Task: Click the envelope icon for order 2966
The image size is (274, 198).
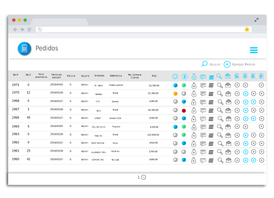Action: tap(228, 118)
